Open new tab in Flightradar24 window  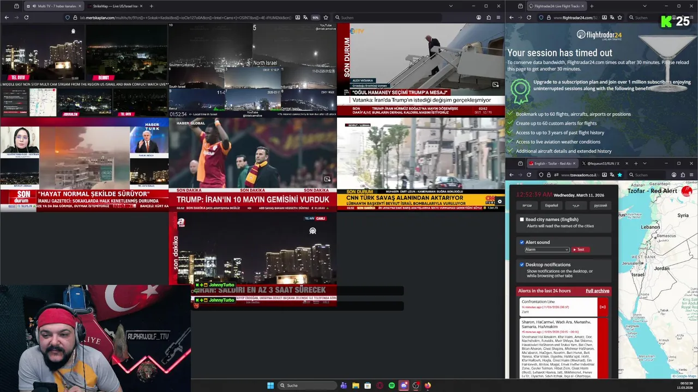coord(592,6)
